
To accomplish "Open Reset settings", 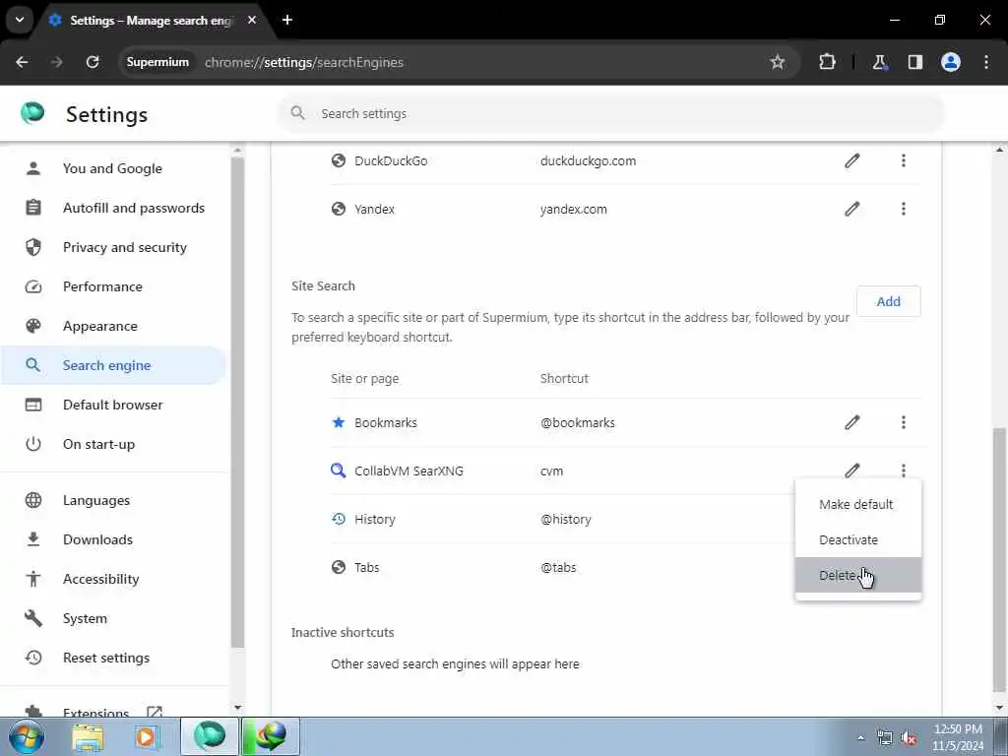I will pyautogui.click(x=112, y=658).
